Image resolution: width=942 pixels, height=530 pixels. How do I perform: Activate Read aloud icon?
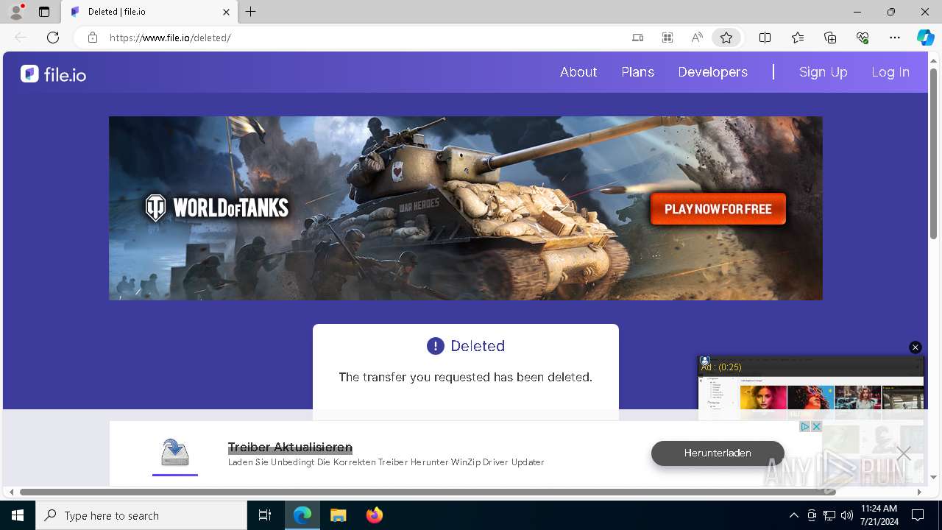[697, 38]
